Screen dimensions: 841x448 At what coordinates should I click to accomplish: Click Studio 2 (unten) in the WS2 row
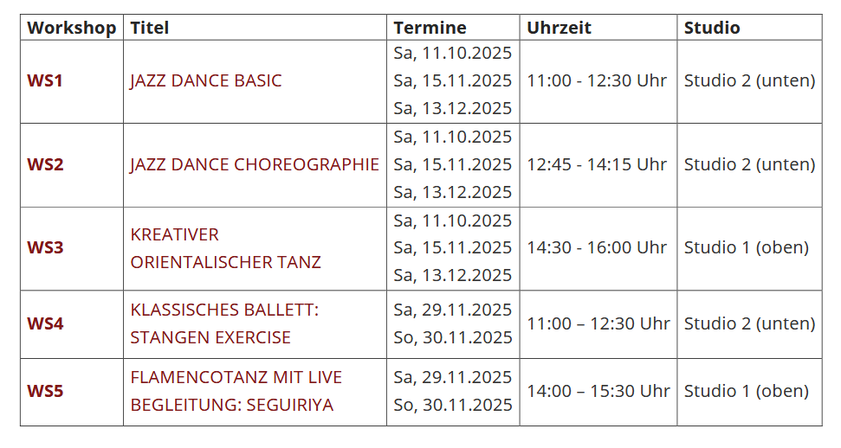pos(749,164)
